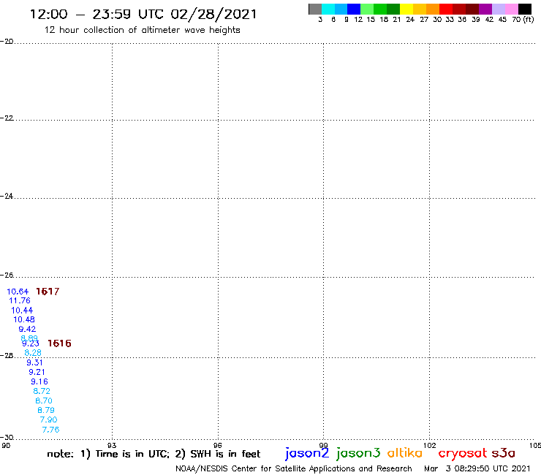The height and width of the screenshot is (475, 541).
Task: Click the timestamp Mar 3 08:29:50 UTC 2021
Action: click(477, 469)
